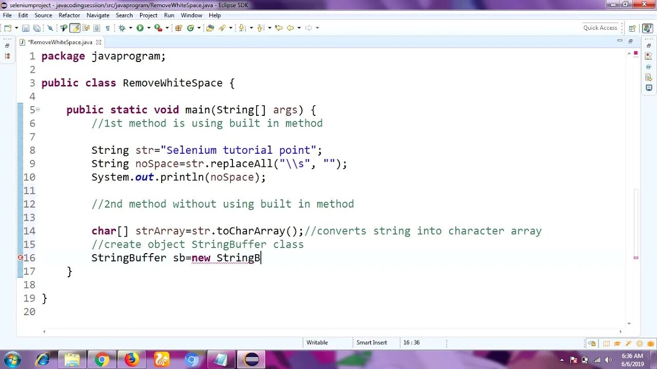The width and height of the screenshot is (657, 369).
Task: Toggle Skip All Breakpoints icon
Action: click(x=50, y=28)
